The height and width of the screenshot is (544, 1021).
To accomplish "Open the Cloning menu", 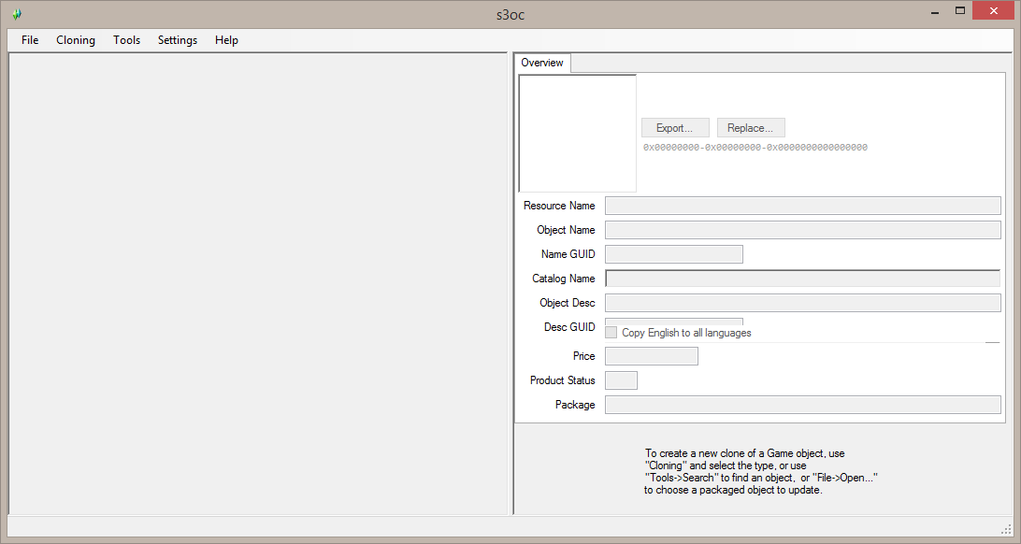I will [76, 39].
